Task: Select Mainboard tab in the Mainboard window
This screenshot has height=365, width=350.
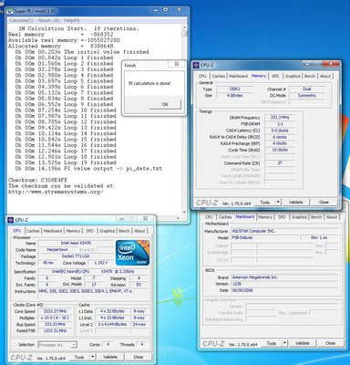Action: pos(245,217)
